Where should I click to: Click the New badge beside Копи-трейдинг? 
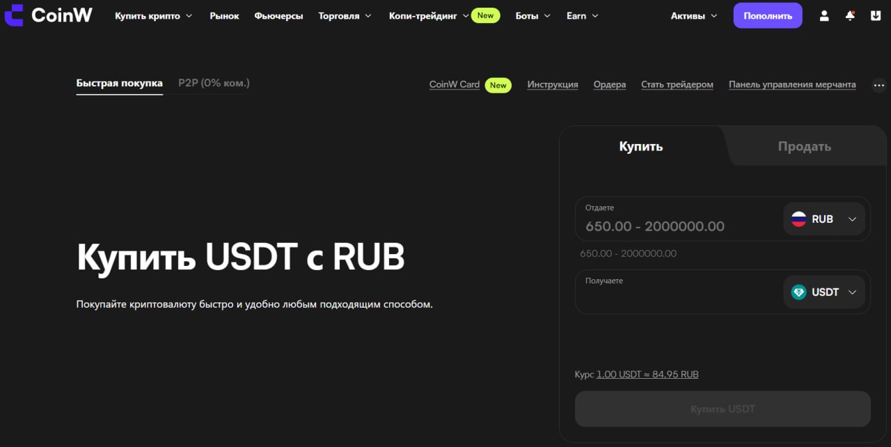click(485, 15)
